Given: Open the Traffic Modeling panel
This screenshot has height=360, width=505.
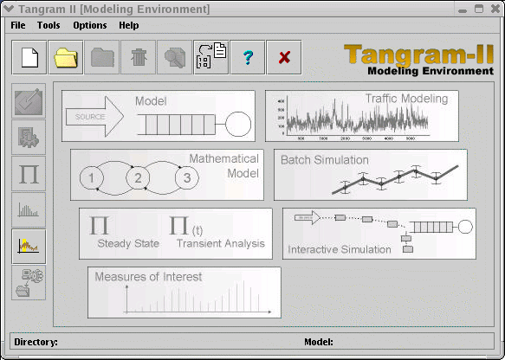Looking at the screenshot, I should click(x=362, y=116).
